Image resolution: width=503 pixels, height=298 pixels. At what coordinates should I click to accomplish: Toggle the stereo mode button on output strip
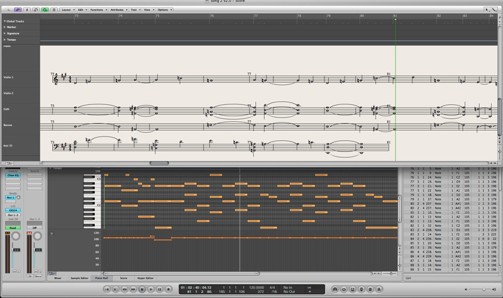tap(30, 276)
